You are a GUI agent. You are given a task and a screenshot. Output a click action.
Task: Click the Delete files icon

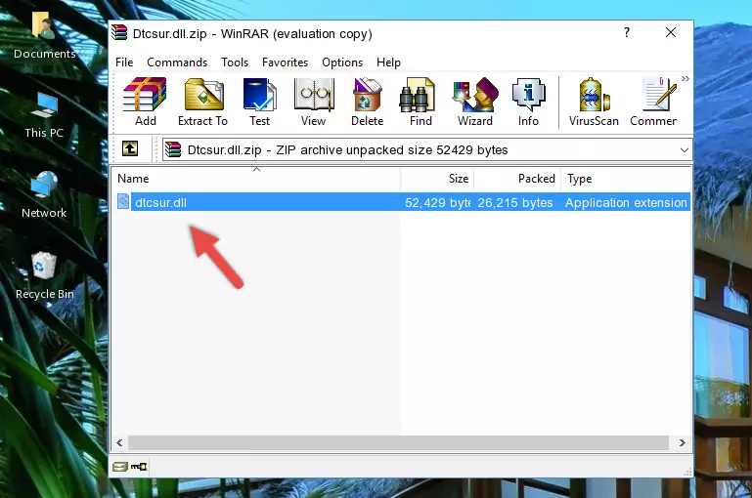tap(368, 103)
